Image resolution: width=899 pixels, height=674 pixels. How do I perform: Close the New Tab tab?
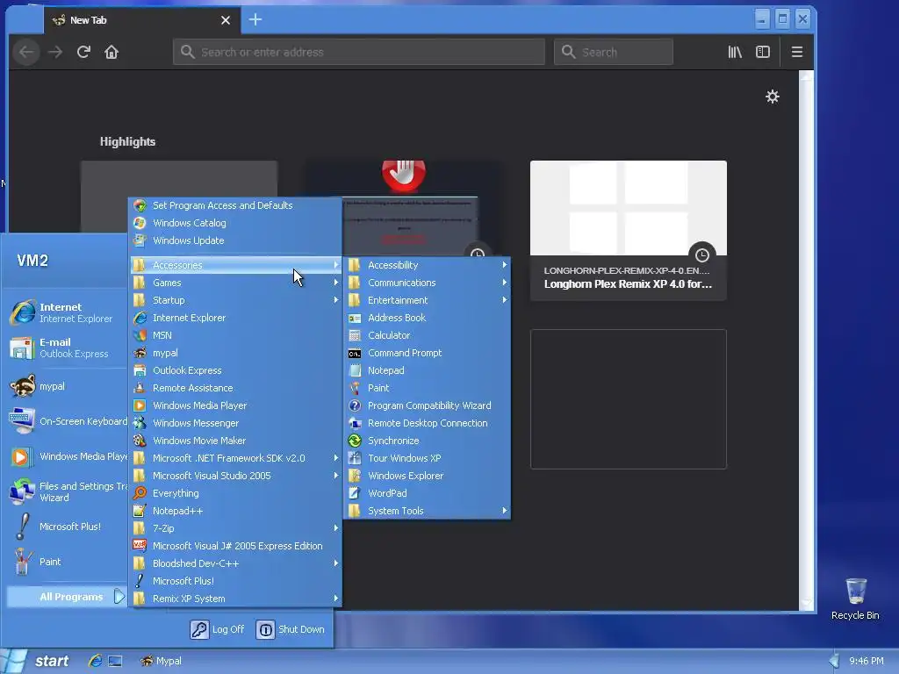pyautogui.click(x=226, y=20)
